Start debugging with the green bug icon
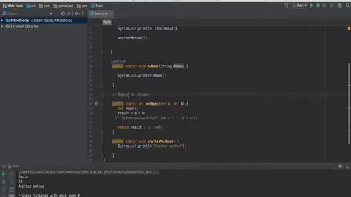The width and height of the screenshot is (351, 197). [x=318, y=5]
